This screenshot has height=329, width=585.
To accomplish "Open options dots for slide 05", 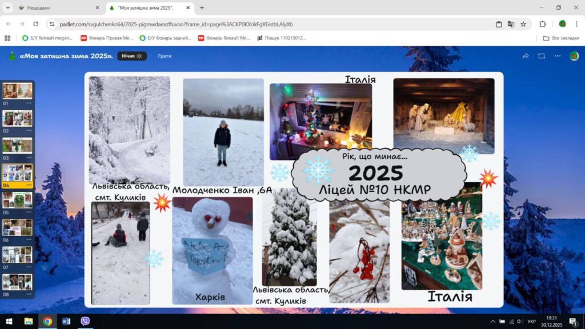I will click(x=29, y=212).
